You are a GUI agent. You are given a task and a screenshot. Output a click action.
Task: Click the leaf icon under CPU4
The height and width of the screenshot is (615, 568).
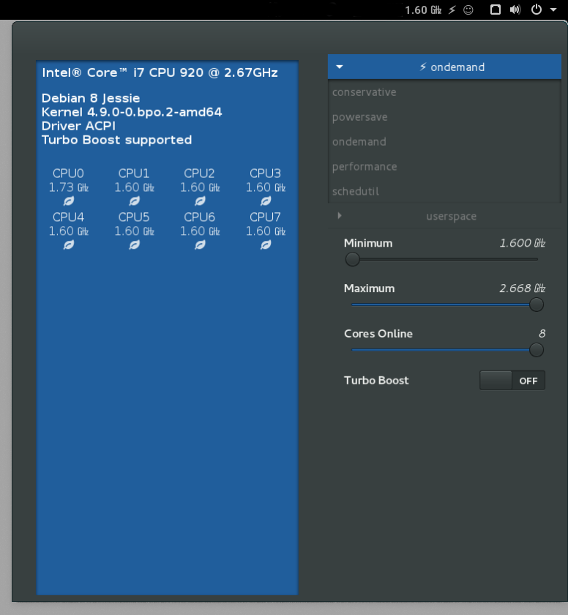coord(69,245)
